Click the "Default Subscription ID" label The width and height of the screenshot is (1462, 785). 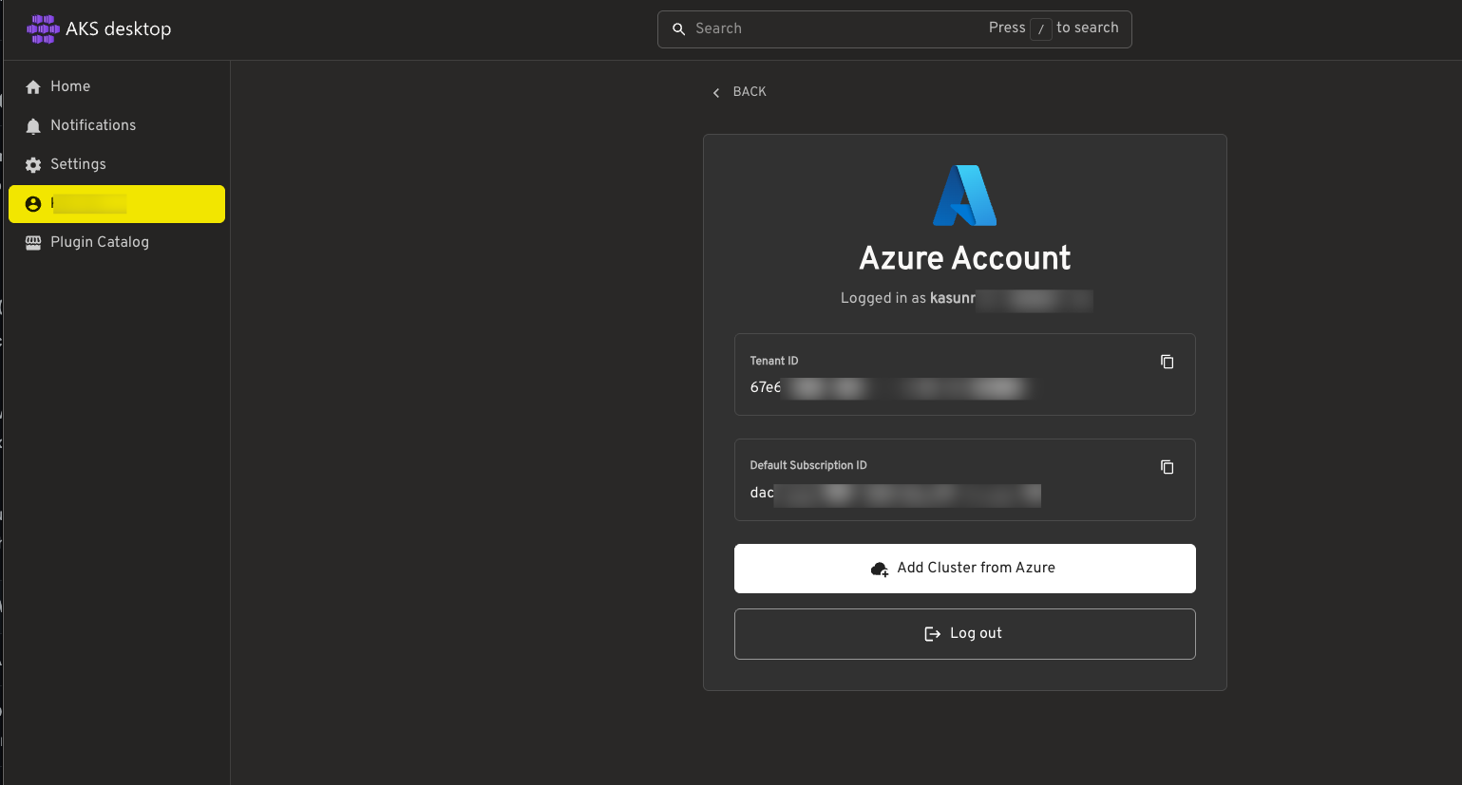click(x=808, y=465)
